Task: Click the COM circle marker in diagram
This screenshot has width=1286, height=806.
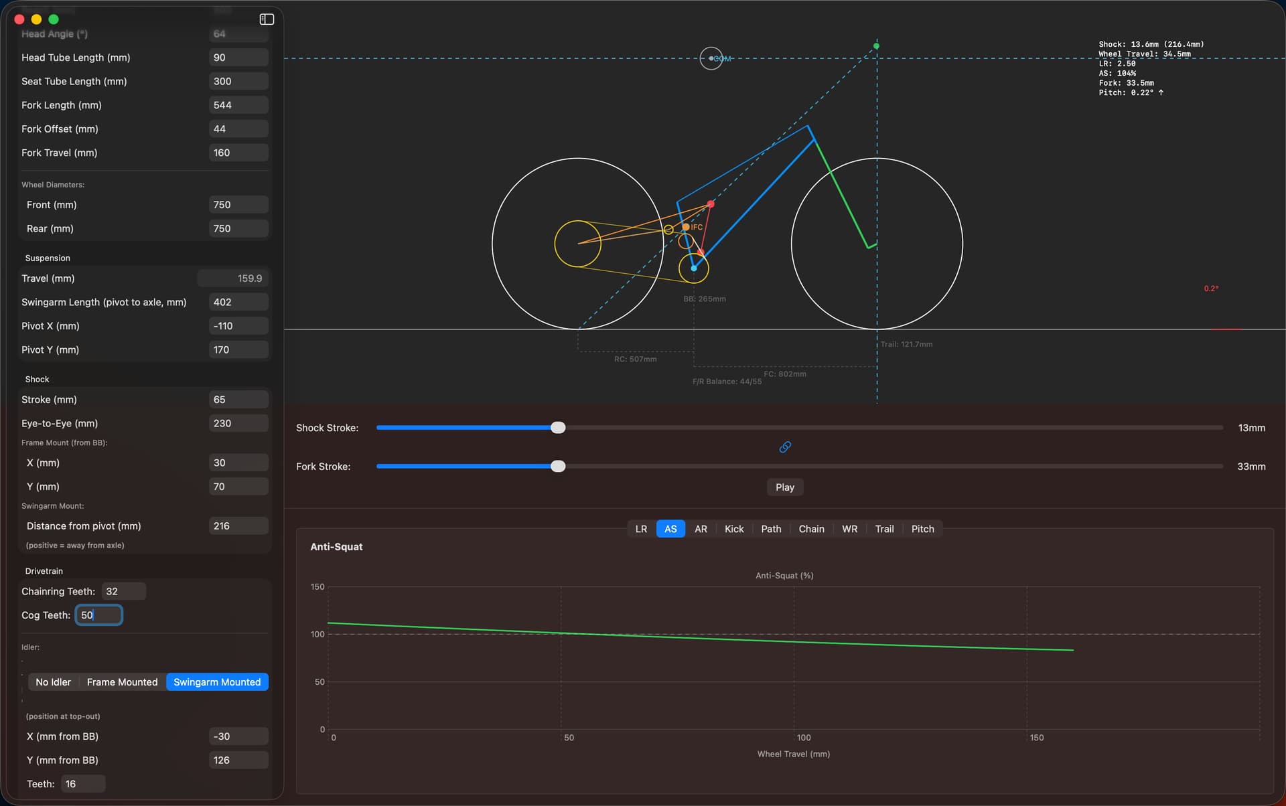Action: pos(711,59)
